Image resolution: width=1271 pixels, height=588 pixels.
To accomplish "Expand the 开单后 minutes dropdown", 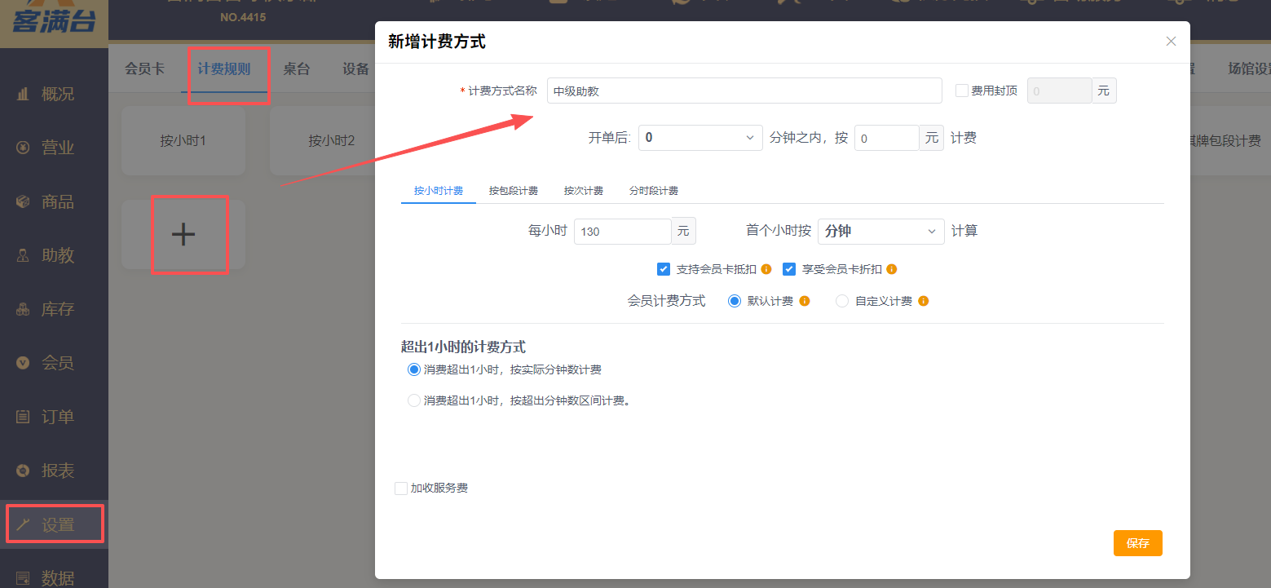I will coord(699,138).
